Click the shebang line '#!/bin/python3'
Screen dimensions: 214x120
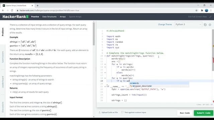(115, 31)
